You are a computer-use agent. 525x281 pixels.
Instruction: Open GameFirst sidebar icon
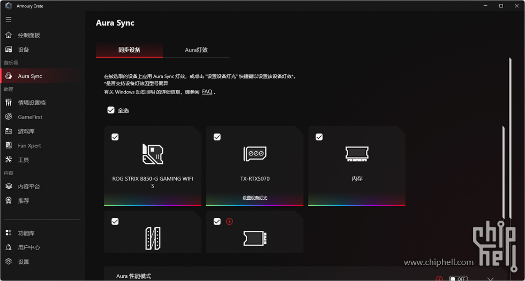click(9, 117)
